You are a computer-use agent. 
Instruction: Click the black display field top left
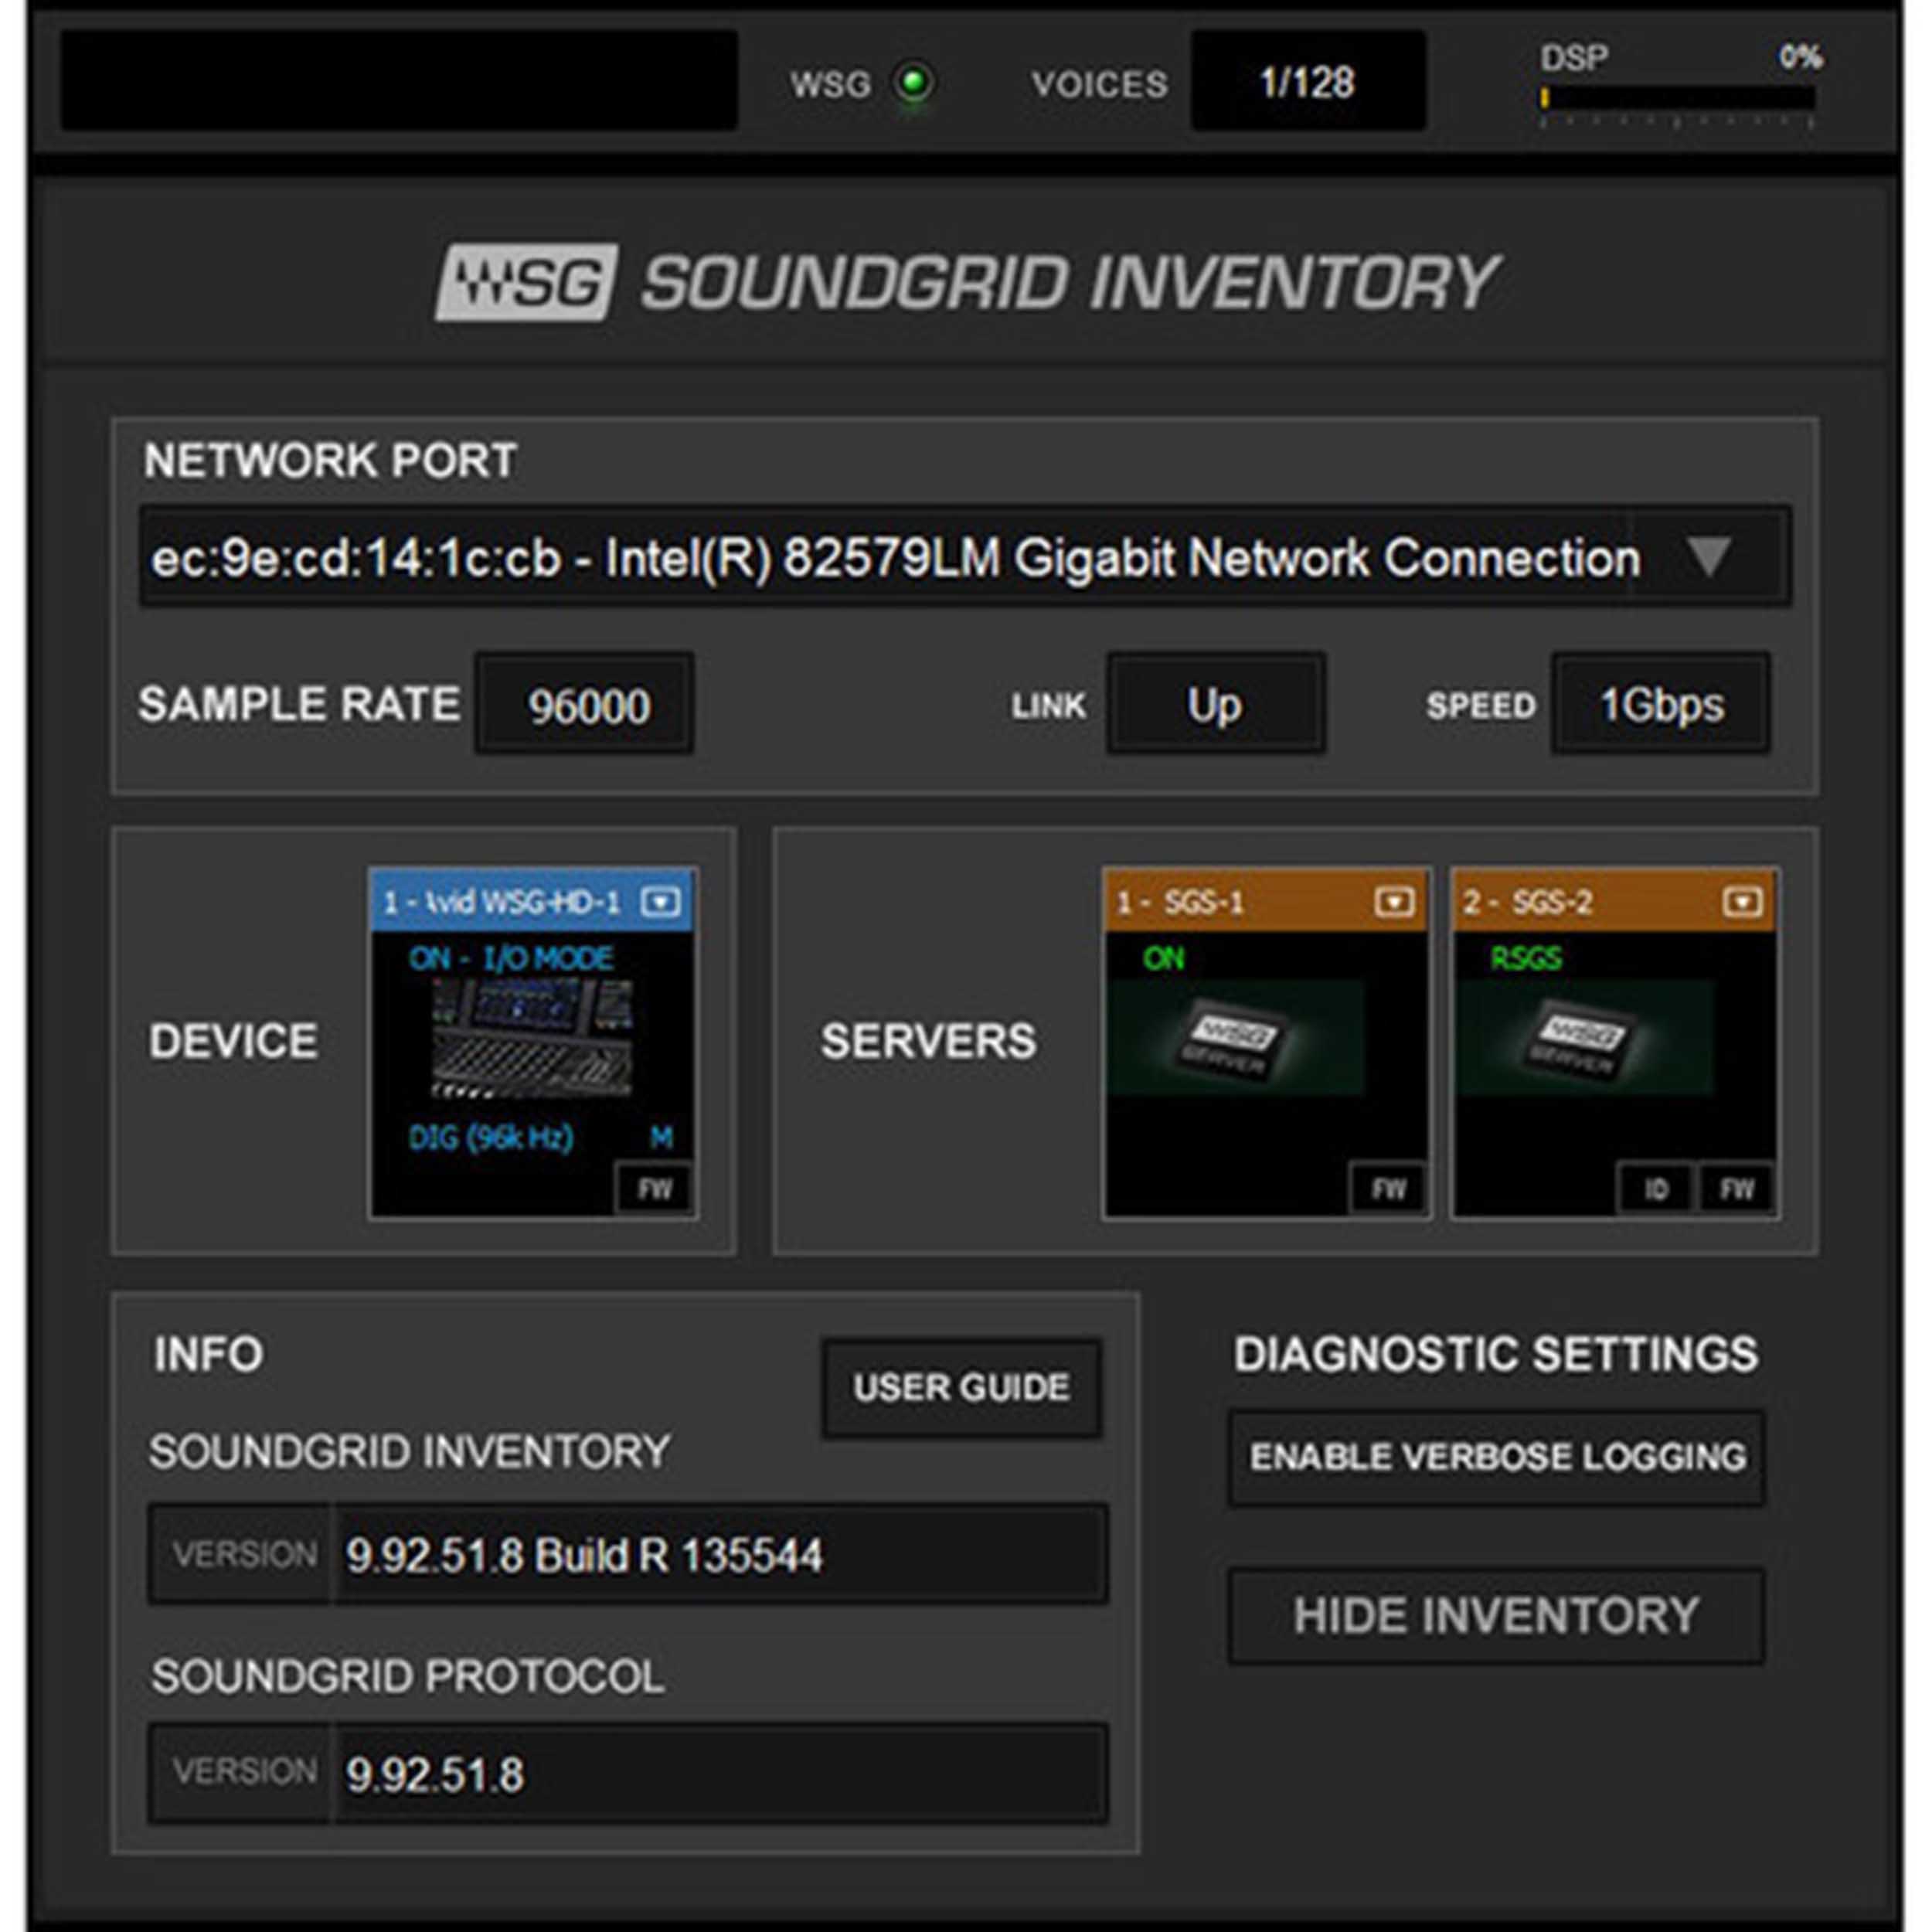[x=399, y=80]
